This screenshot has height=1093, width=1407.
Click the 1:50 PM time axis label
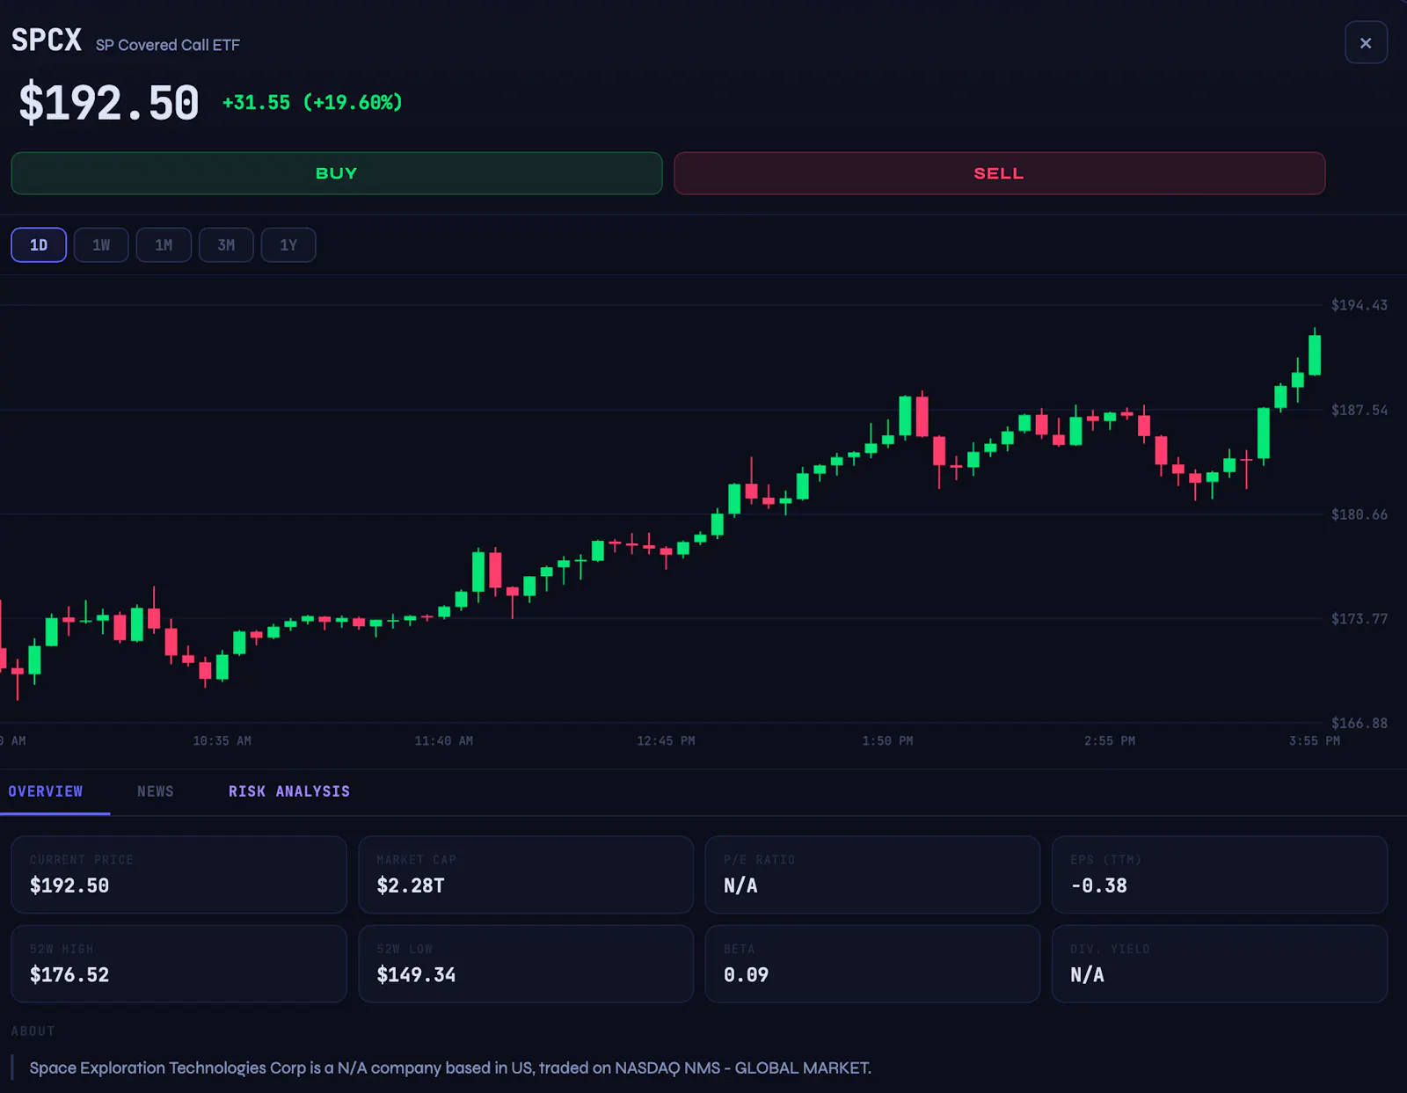[887, 741]
